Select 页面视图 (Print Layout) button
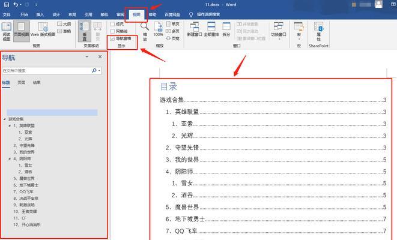Image resolution: width=397 pixels, height=240 pixels. point(21,31)
